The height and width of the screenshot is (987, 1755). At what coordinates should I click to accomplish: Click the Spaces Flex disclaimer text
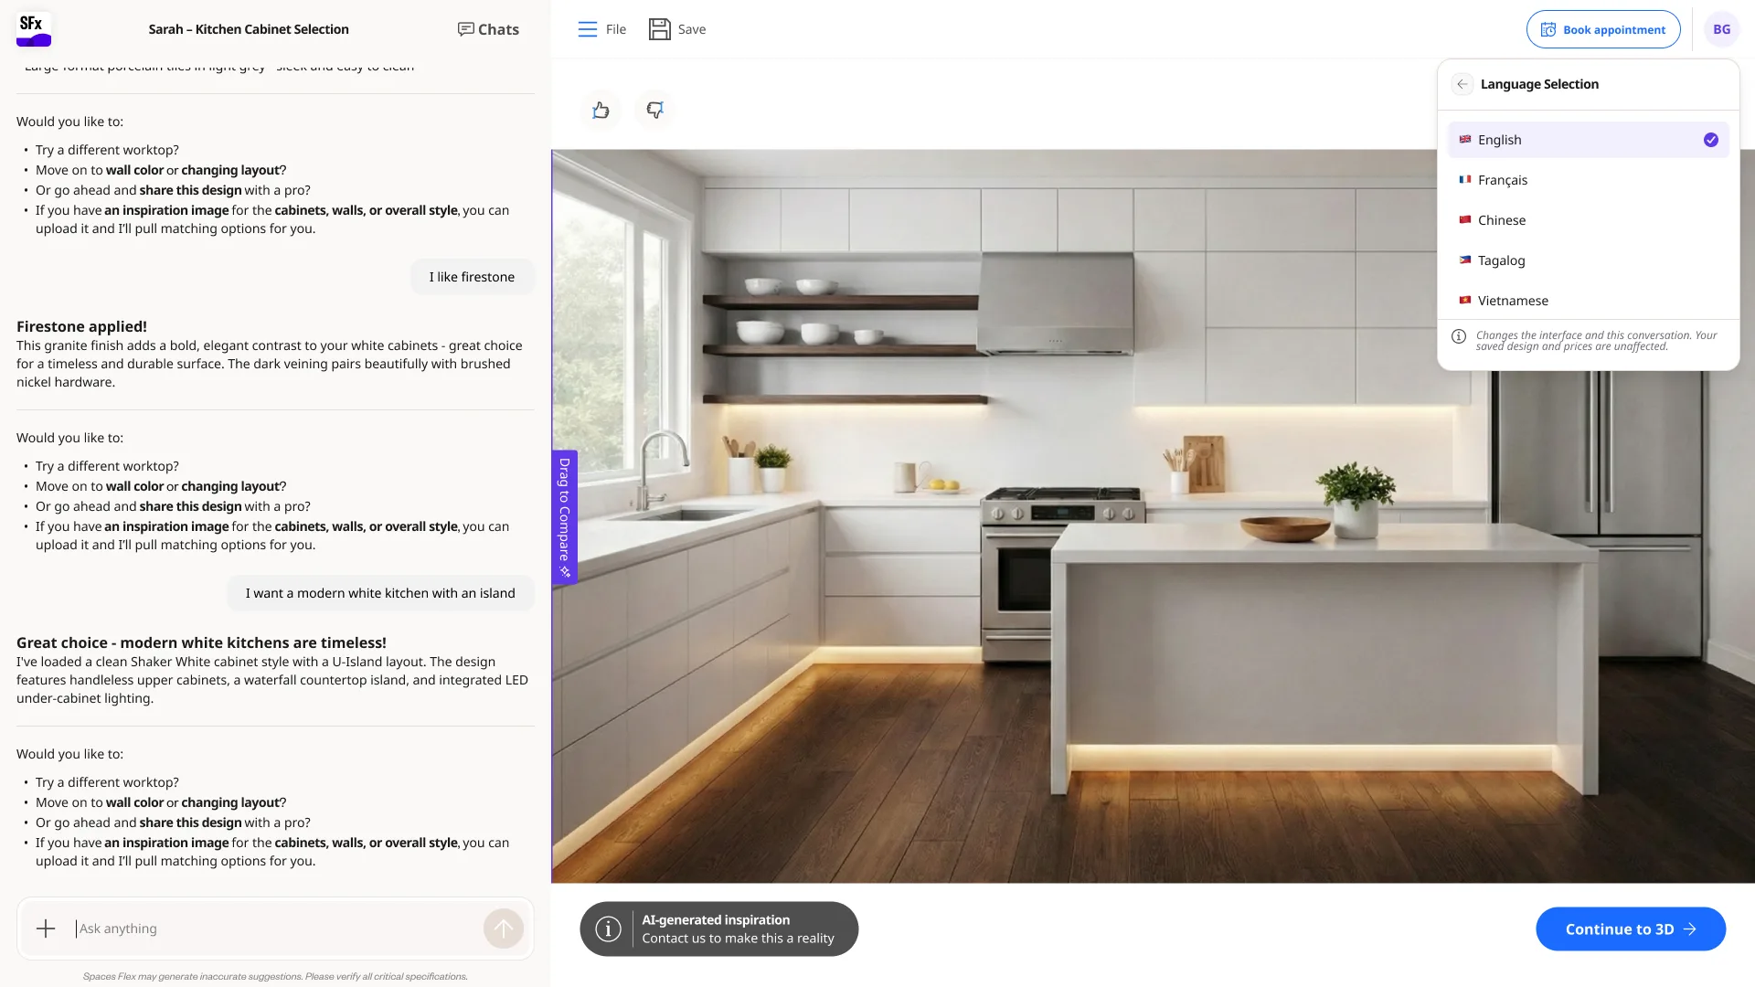pyautogui.click(x=275, y=976)
